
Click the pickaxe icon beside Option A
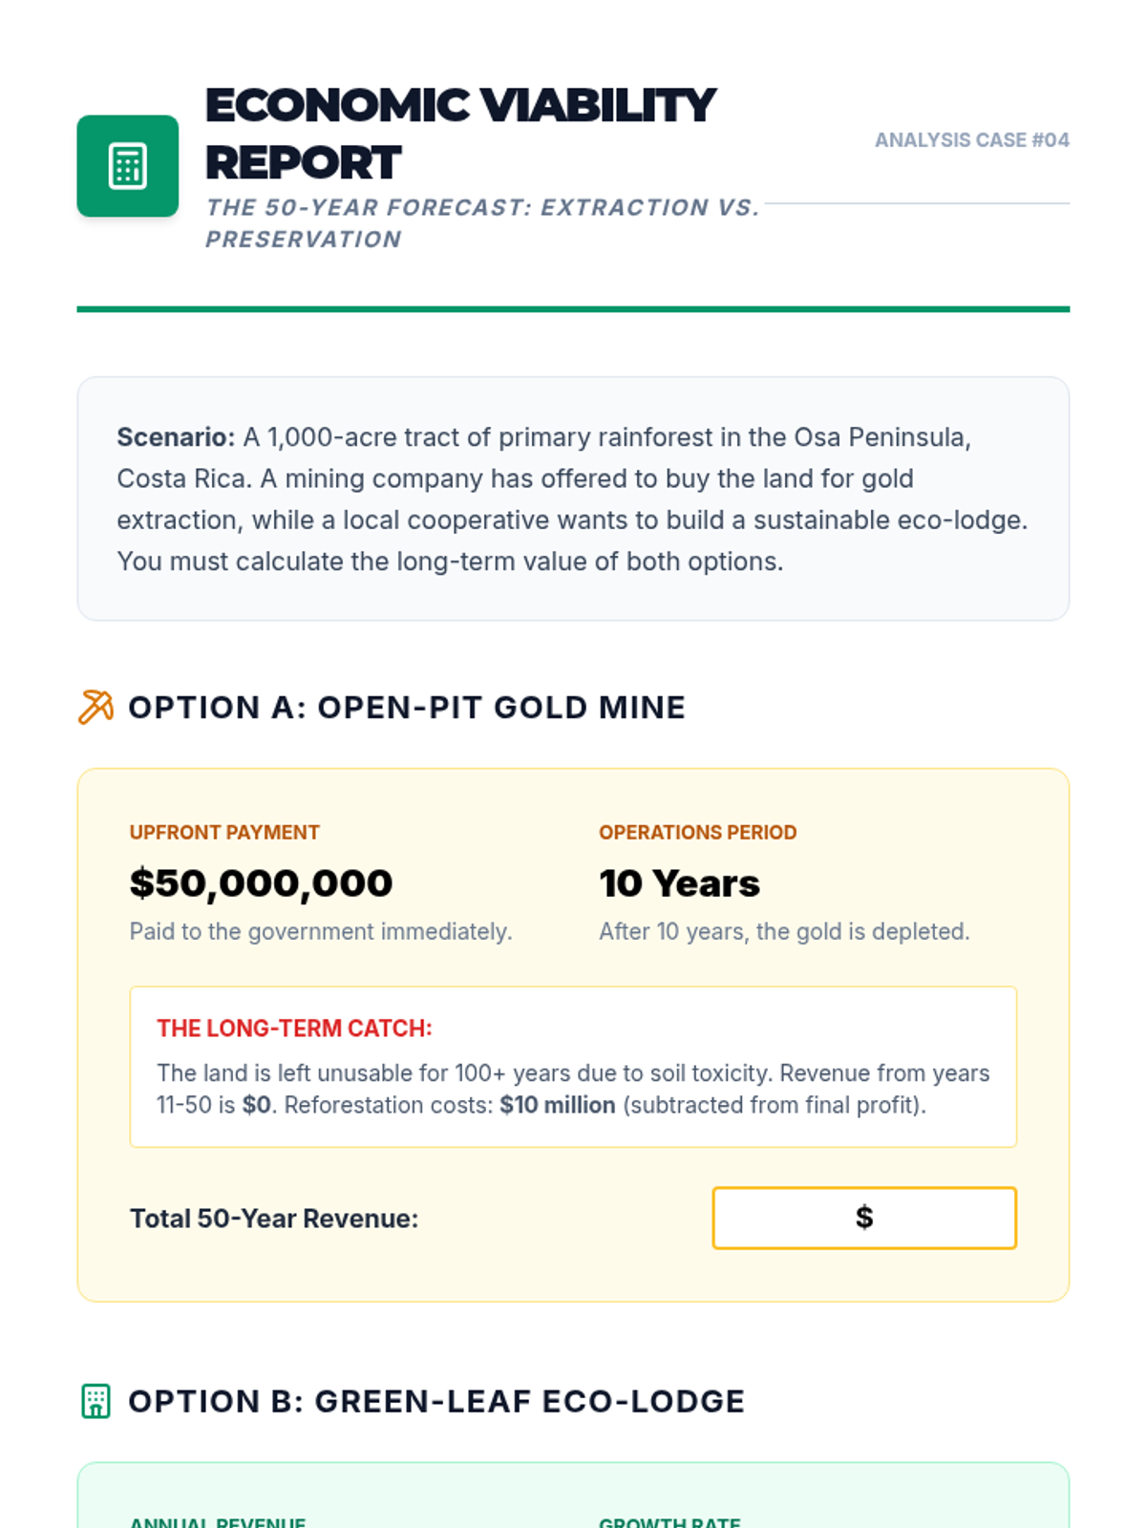point(95,708)
